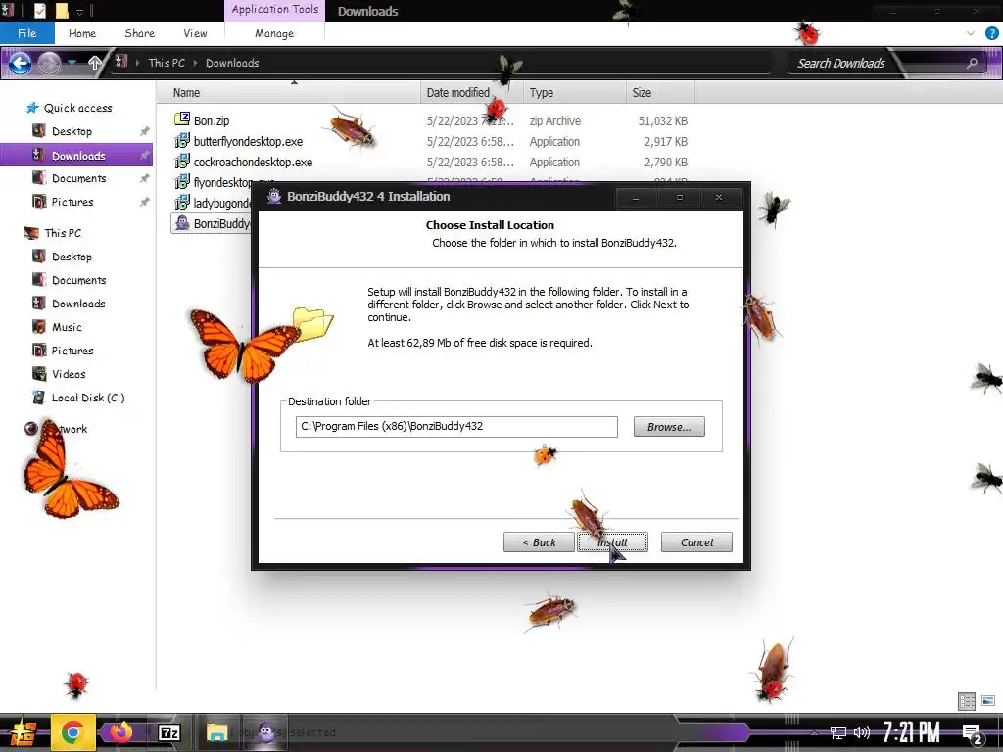Screen dimensions: 1003x752
Task: Open the recent locations dropdown arrow
Action: [72, 63]
